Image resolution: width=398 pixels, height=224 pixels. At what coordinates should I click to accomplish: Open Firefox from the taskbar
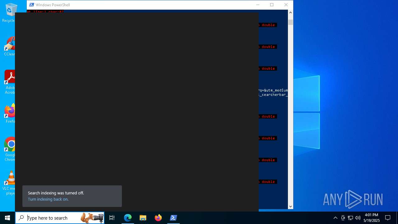pyautogui.click(x=158, y=218)
